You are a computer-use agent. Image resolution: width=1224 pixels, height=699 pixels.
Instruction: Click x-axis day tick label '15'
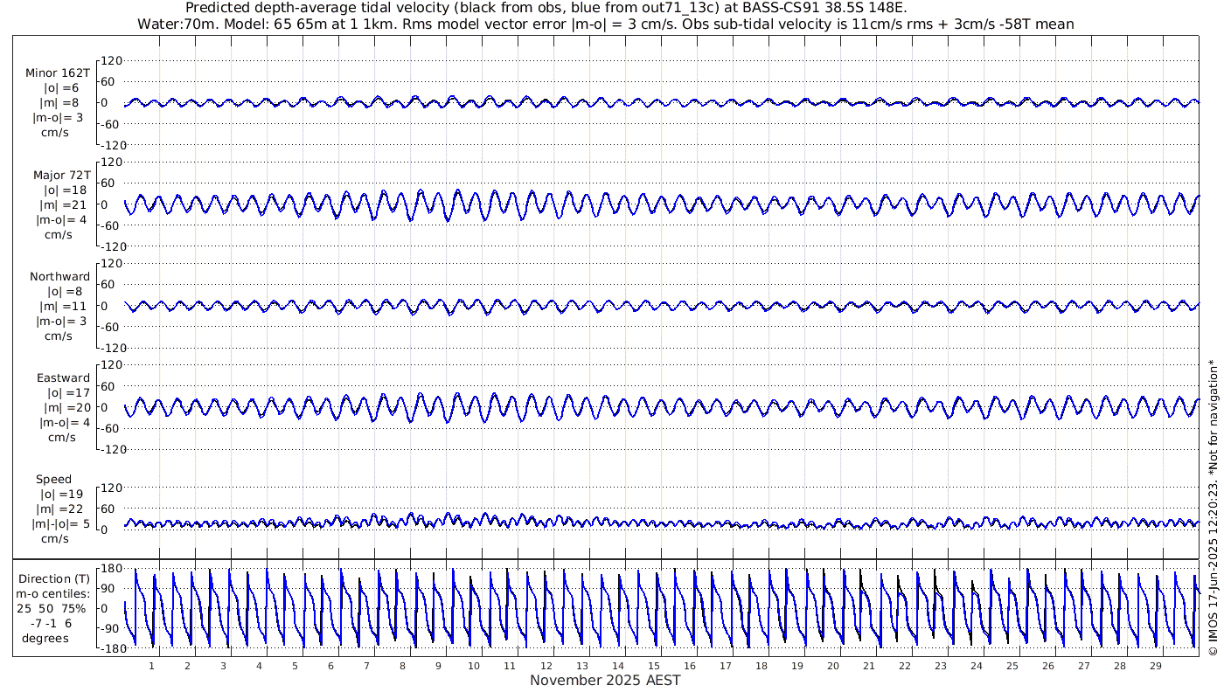[x=654, y=666]
